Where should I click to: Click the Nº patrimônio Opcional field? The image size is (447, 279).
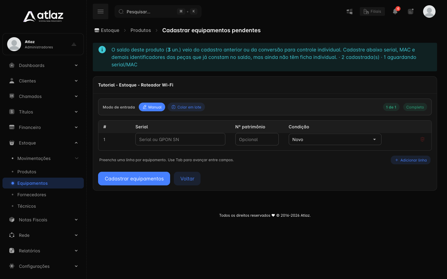point(257,139)
